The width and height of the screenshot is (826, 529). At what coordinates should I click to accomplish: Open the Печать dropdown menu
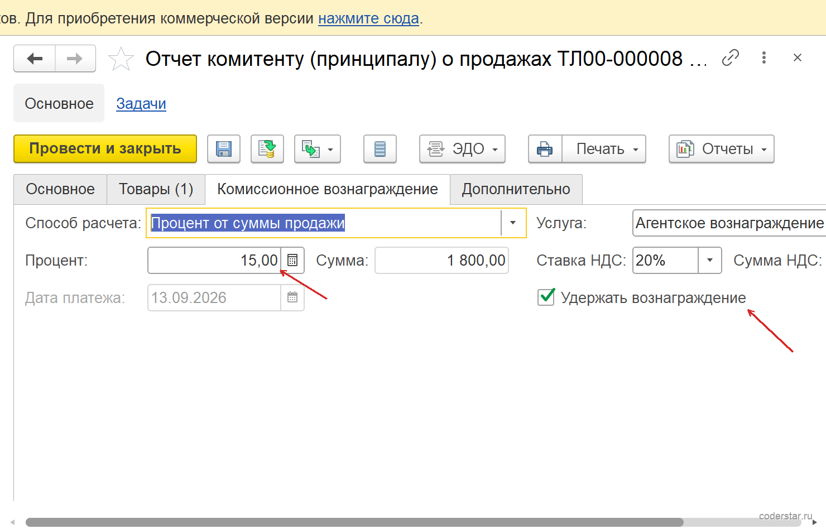coord(604,149)
